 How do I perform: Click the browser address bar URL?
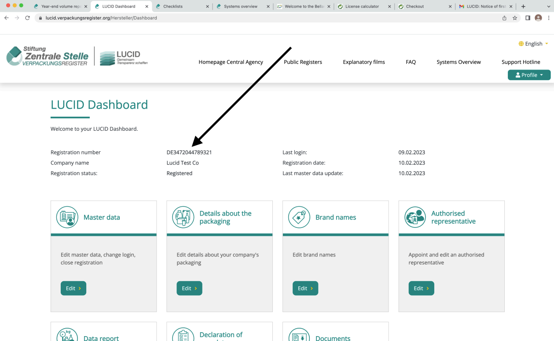click(101, 18)
